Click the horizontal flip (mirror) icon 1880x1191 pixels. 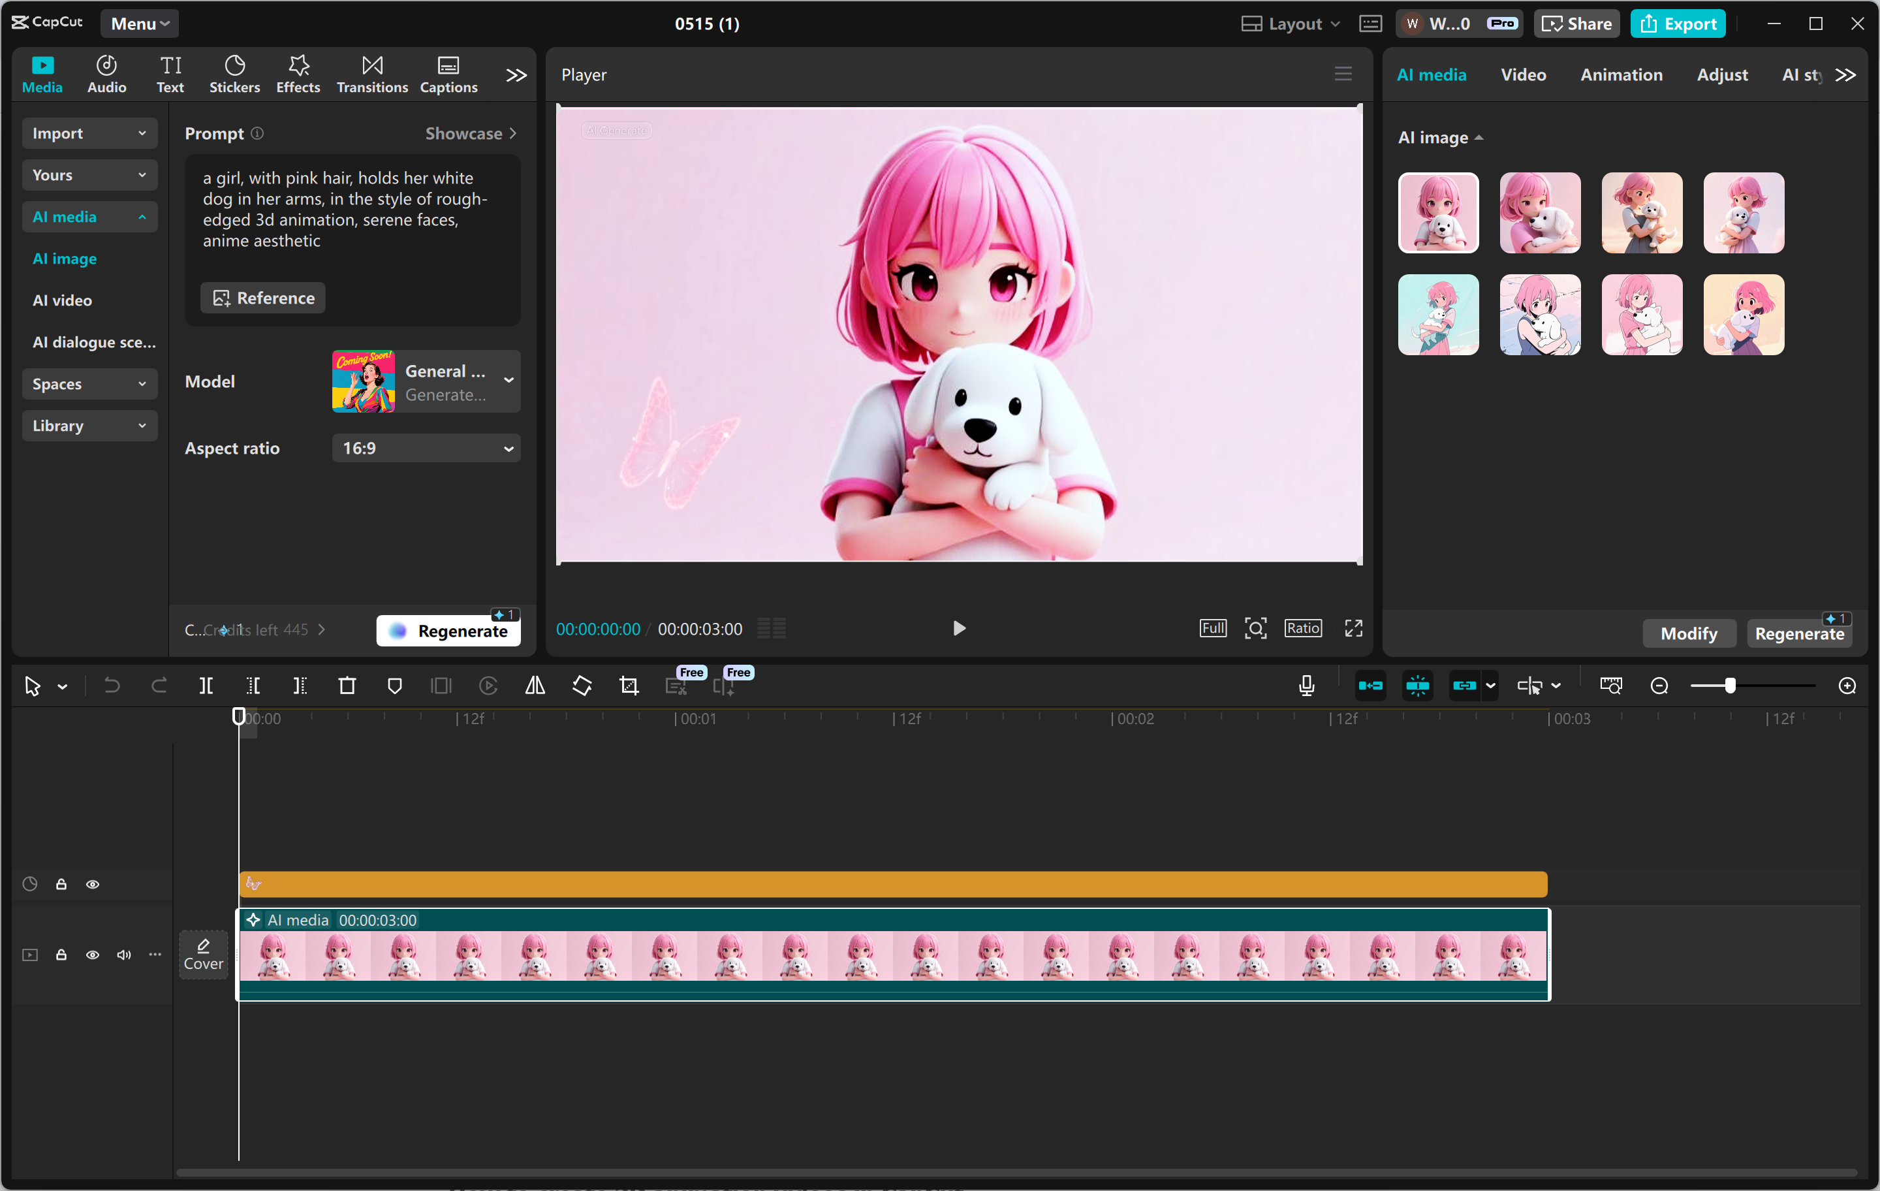coord(535,686)
